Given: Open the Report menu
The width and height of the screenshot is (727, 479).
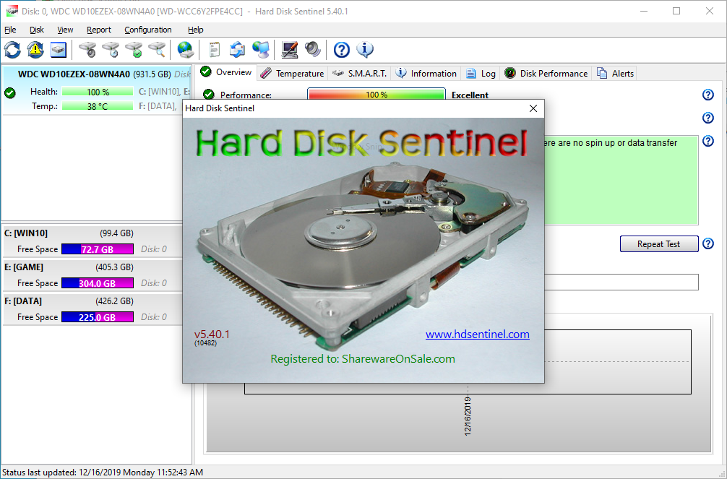Looking at the screenshot, I should [x=99, y=30].
